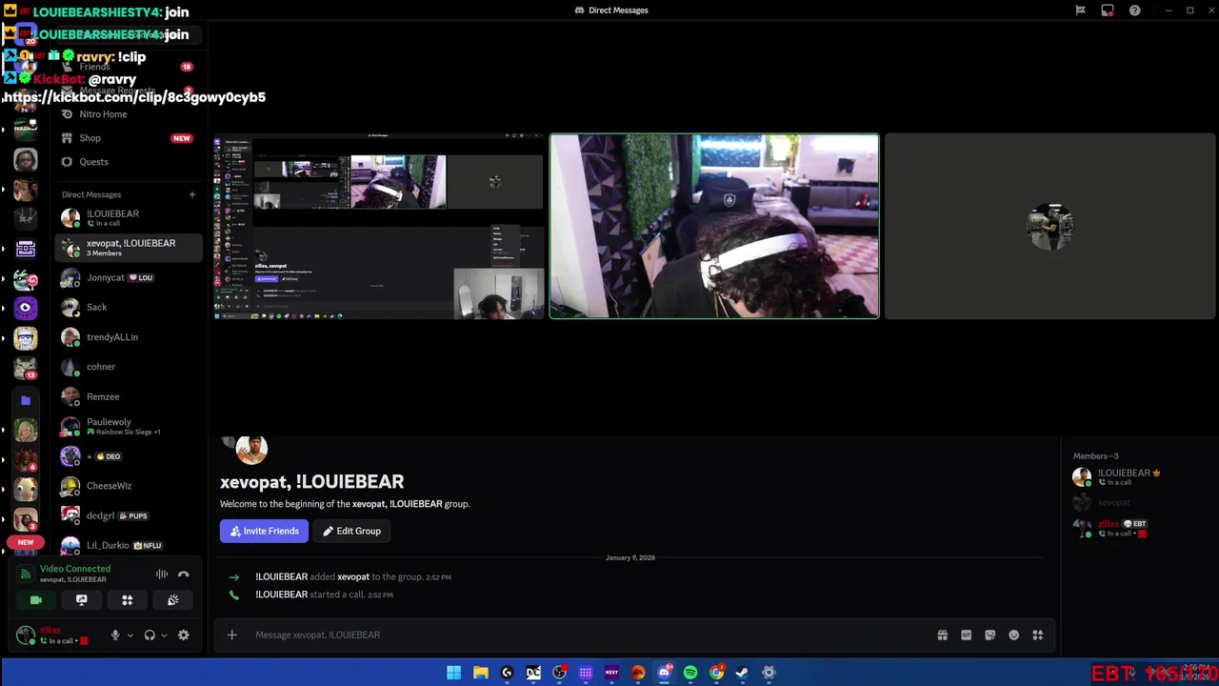Disconnect from the call with hang-up icon

tap(184, 574)
